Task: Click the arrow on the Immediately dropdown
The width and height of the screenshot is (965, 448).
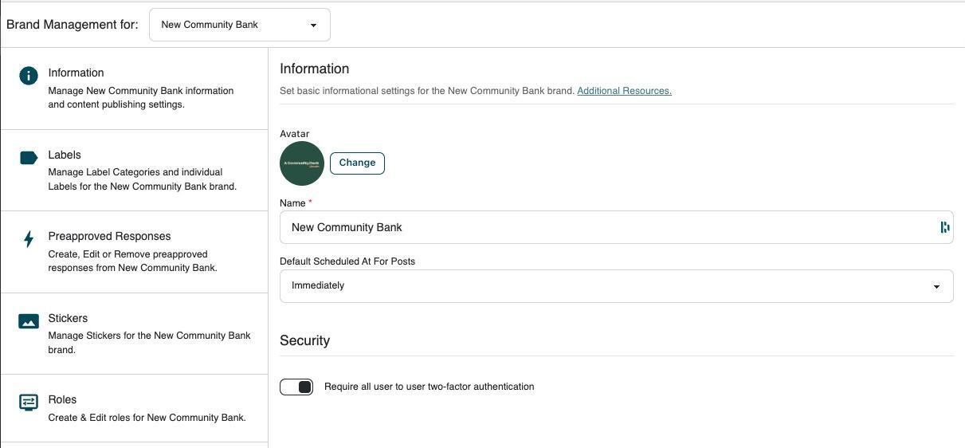Action: coord(936,287)
